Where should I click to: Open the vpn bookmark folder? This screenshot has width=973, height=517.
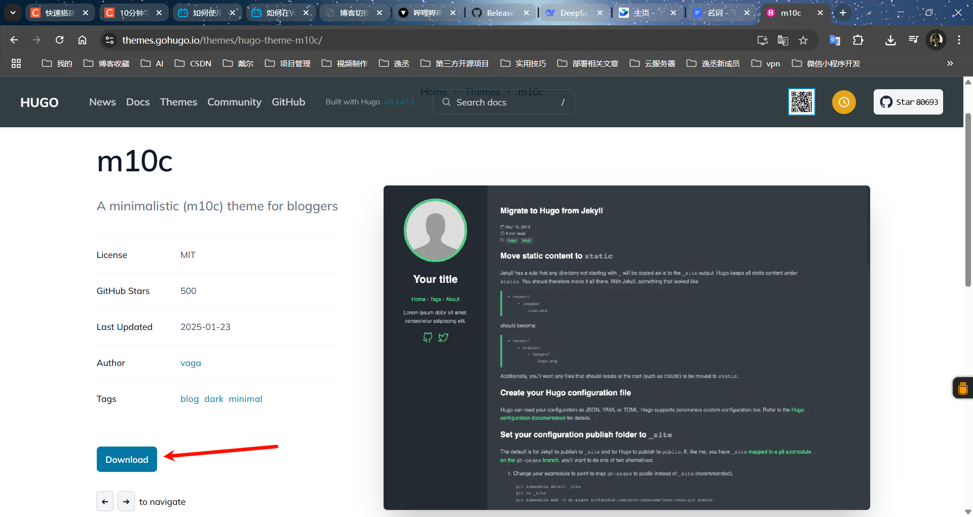[x=766, y=63]
